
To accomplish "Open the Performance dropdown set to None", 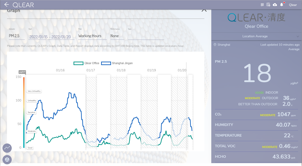I will pos(117,36).
